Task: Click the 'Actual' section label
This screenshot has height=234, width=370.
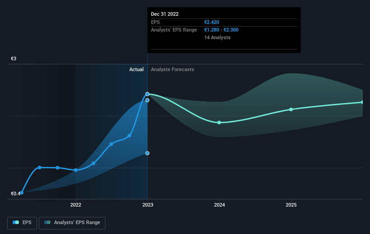Action: (x=137, y=69)
